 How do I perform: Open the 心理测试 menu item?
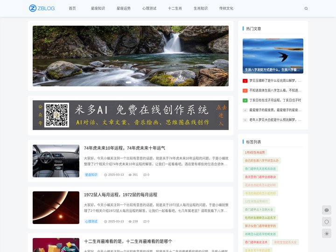coord(149,8)
